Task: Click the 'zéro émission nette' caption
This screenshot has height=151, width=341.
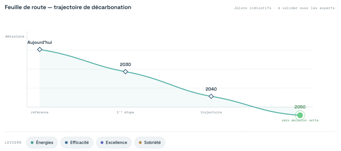Action: (300, 120)
